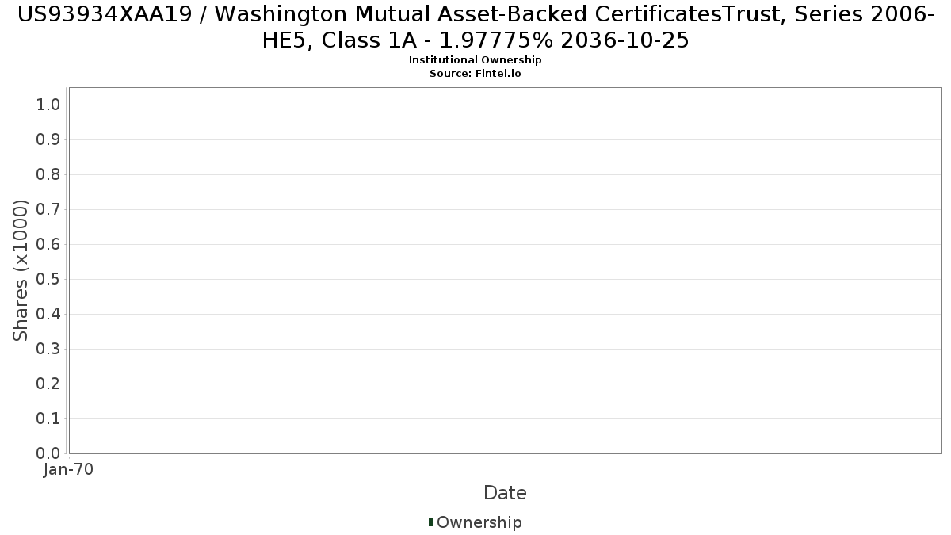The image size is (951, 535).
Task: Click the Institutional Ownership subtitle
Action: [475, 60]
